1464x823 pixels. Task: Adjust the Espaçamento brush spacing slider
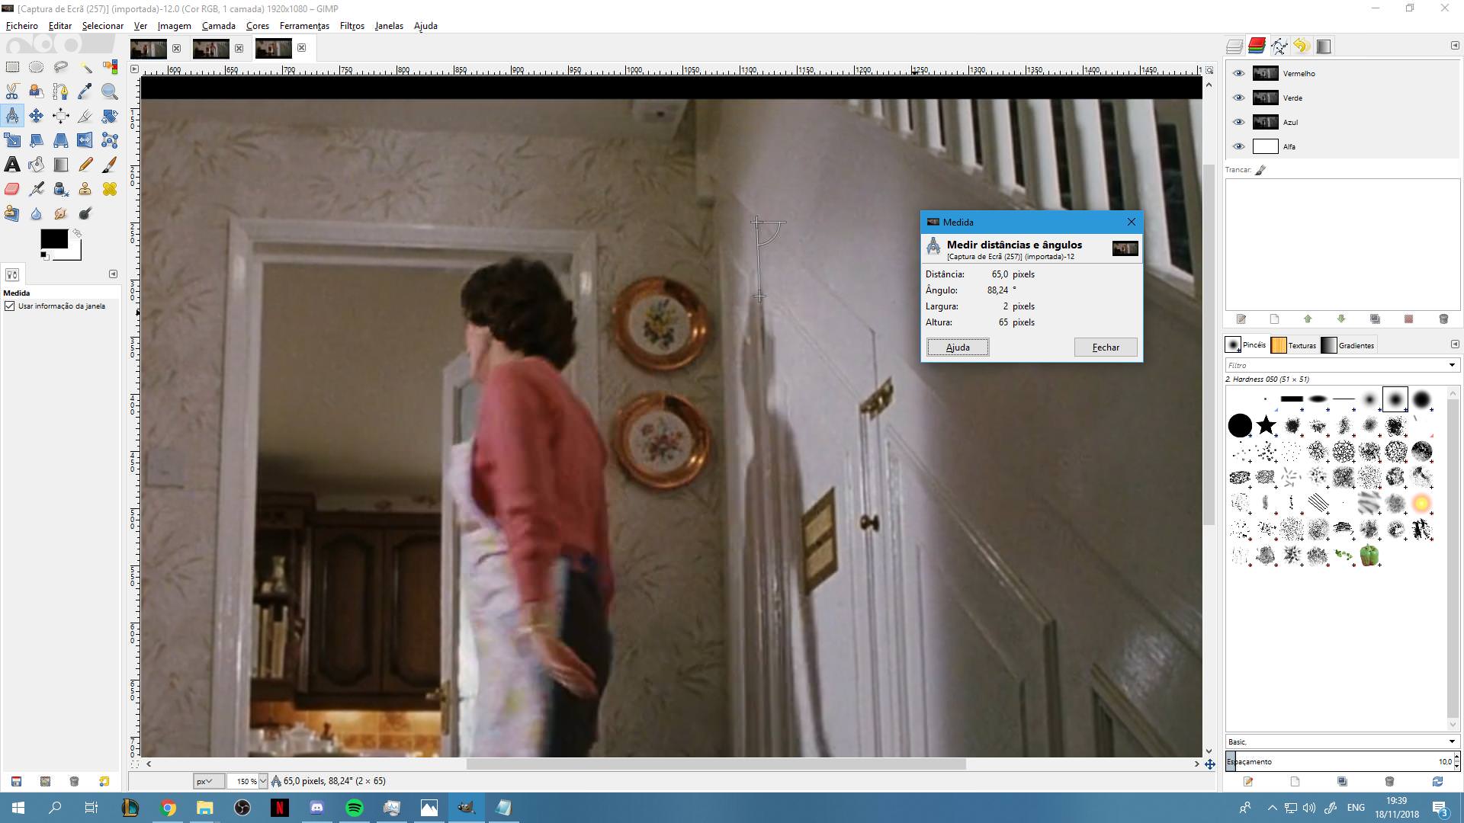coord(1338,761)
